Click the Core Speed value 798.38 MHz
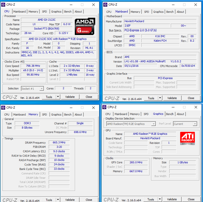This screenshot has height=202, width=203. (33, 66)
